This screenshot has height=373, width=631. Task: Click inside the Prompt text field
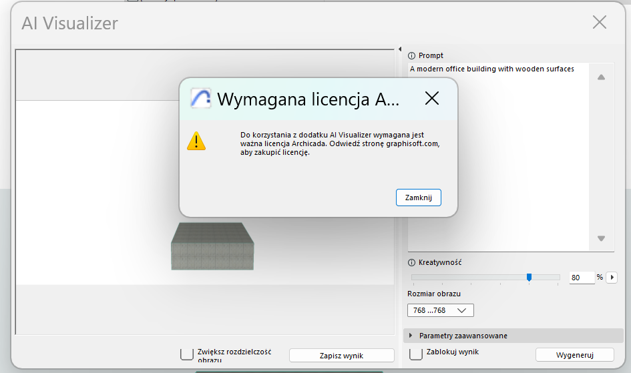pyautogui.click(x=498, y=157)
